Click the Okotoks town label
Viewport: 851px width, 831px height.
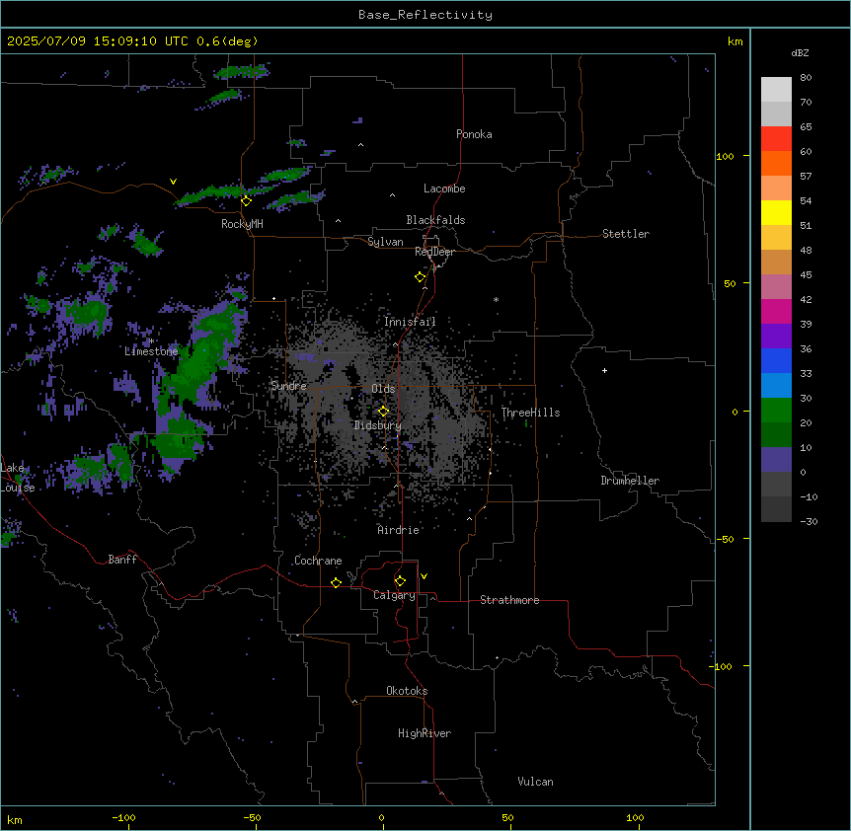[407, 691]
